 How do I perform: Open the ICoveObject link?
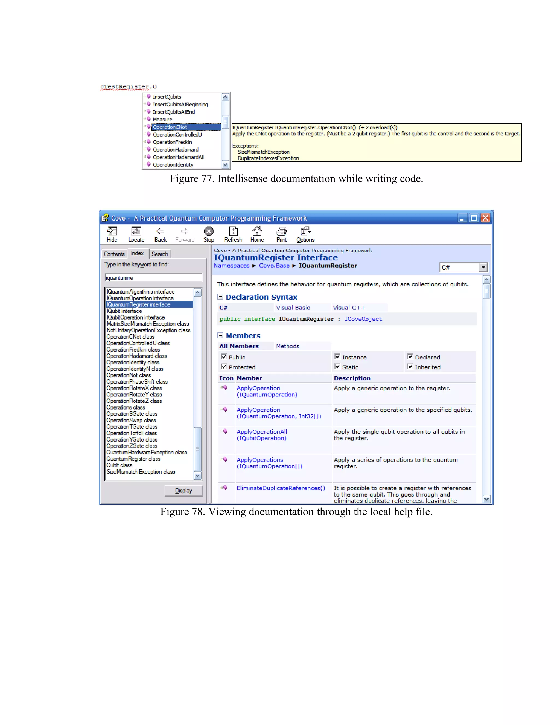[x=363, y=319]
